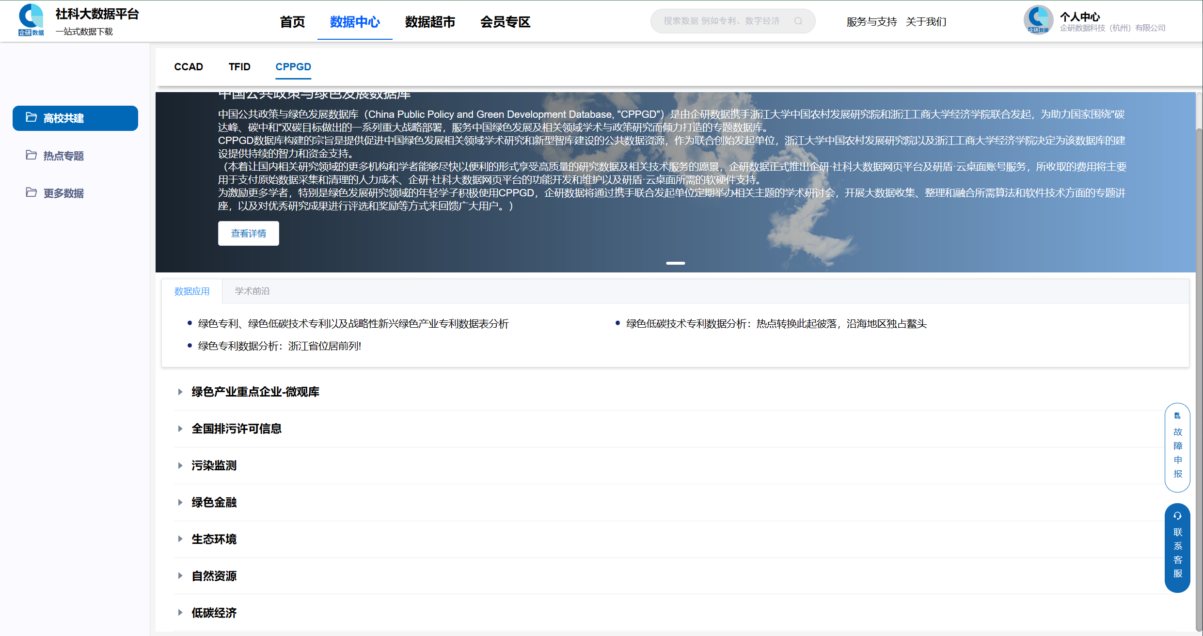Expand the 全国排污许可信息 section
Viewport: 1203px width, 636px height.
click(x=180, y=429)
